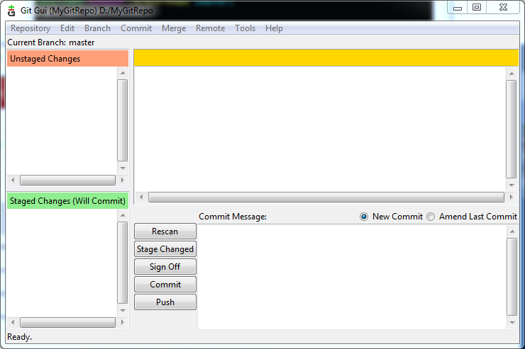Select the New Commit radio button
Viewport: 525px width, 349px height.
364,217
